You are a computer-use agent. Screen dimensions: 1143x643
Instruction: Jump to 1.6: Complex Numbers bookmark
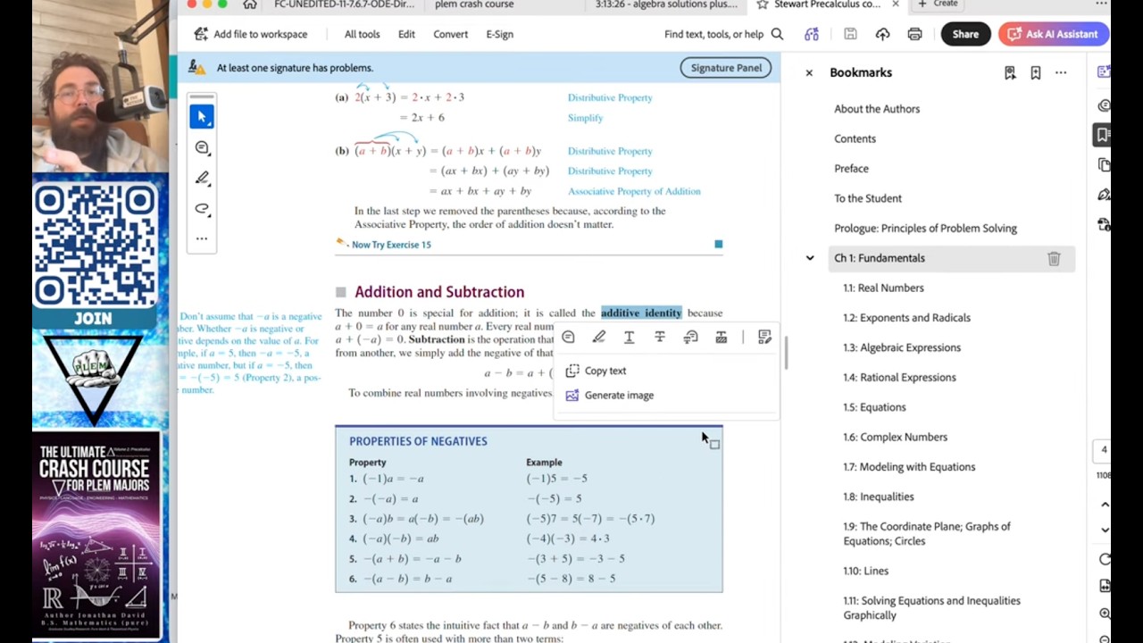895,437
